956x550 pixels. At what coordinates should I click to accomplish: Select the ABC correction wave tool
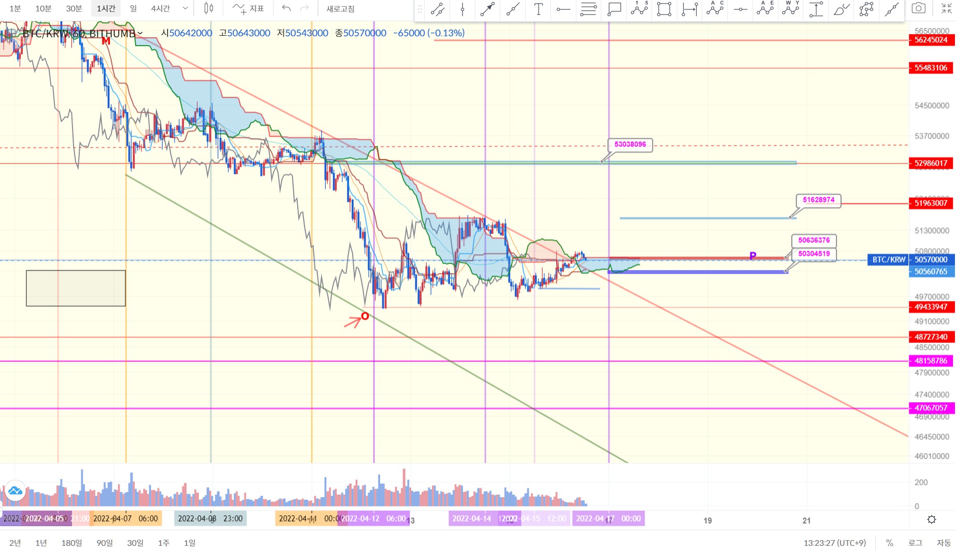[715, 9]
